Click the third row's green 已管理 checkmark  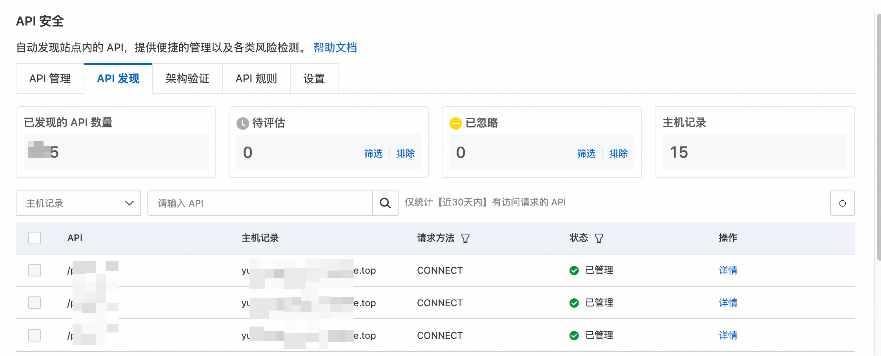[x=574, y=336]
